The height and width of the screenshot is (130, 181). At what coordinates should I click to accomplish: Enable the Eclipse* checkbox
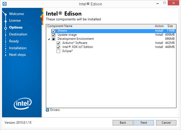[x=58, y=51]
